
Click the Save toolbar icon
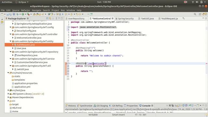[x=8, y=14]
